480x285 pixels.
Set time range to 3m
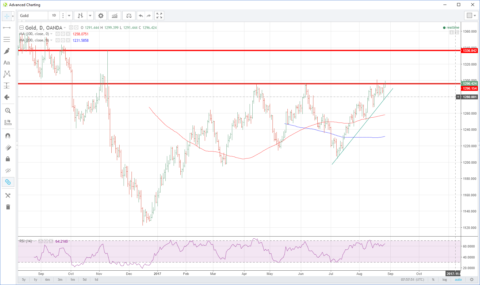click(x=60, y=280)
